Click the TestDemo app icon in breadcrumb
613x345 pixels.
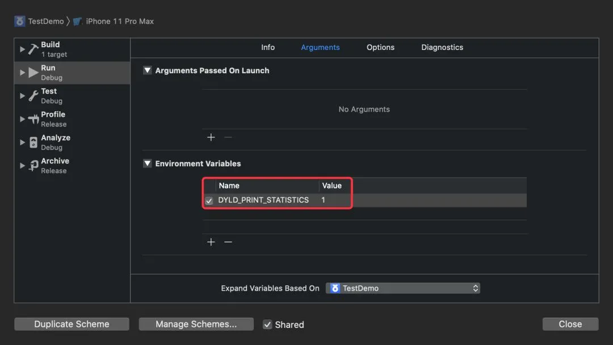(20, 22)
